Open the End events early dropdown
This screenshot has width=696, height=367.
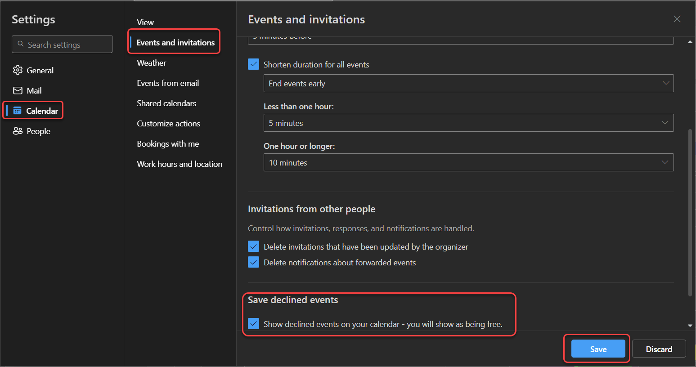(468, 83)
